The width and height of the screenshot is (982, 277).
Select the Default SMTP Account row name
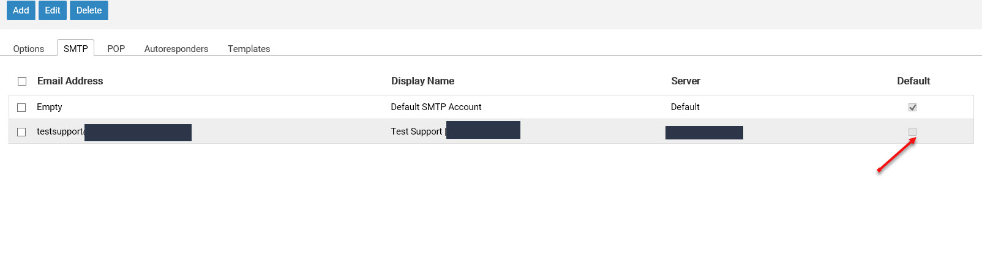coord(436,107)
